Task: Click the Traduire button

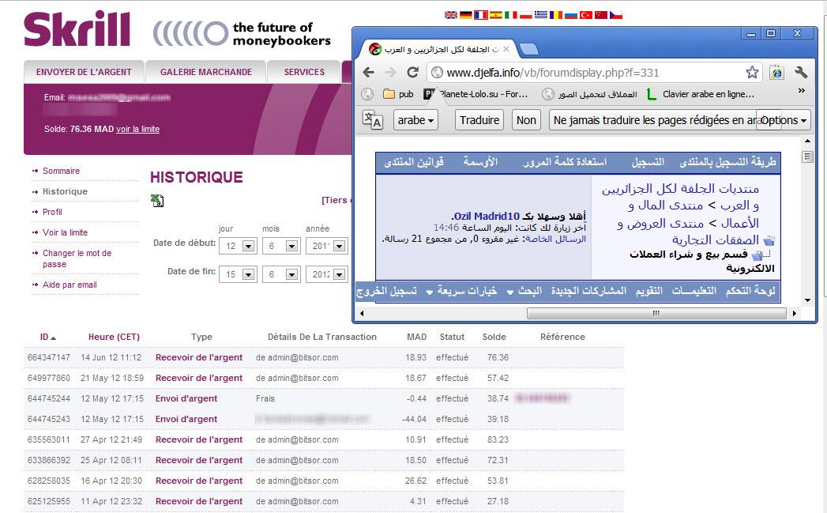Action: click(479, 120)
